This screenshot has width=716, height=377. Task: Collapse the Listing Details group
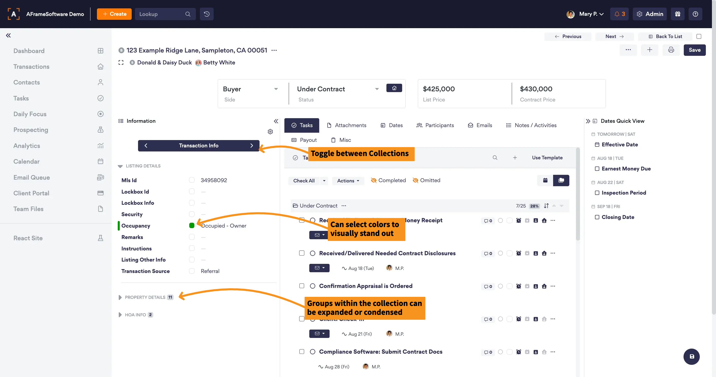(120, 166)
